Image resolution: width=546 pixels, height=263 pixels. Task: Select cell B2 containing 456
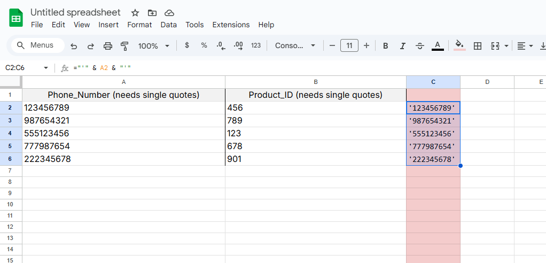[315, 108]
